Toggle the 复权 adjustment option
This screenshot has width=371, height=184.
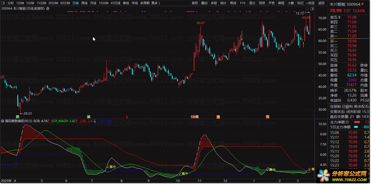point(195,3)
